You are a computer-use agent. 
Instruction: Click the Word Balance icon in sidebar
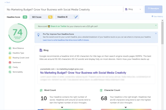pyautogui.click(x=10, y=48)
